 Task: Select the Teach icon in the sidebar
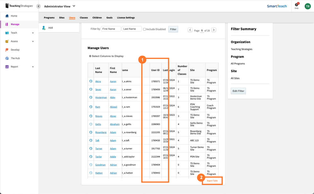[x=7, y=33]
